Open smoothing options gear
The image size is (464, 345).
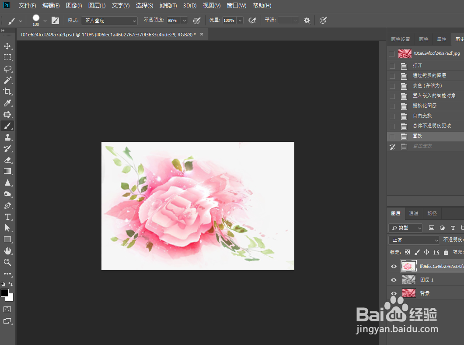[307, 21]
